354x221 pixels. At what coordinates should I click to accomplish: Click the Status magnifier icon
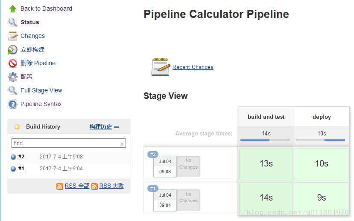tap(13, 22)
